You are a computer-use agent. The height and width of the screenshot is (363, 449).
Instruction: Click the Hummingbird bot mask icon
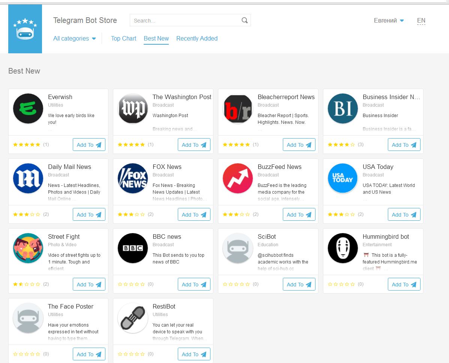[343, 248]
